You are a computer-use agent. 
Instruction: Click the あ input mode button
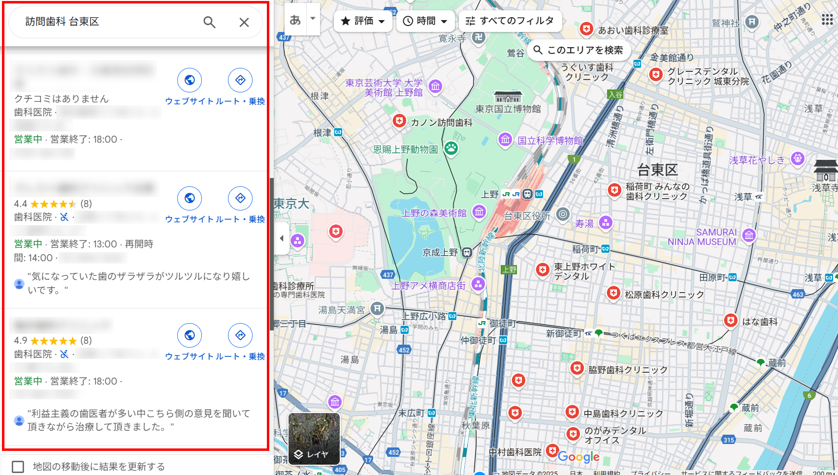coord(295,20)
